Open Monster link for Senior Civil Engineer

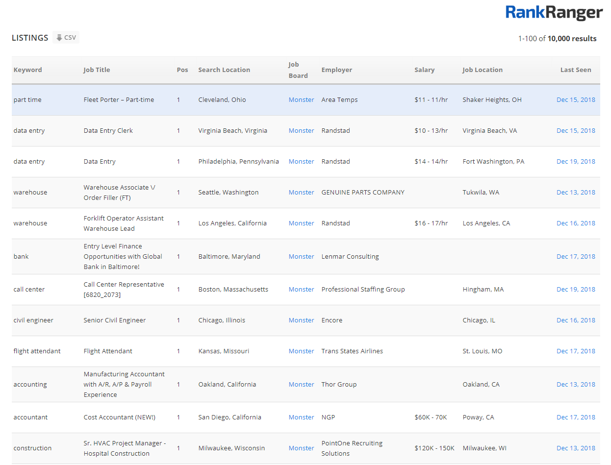[301, 320]
